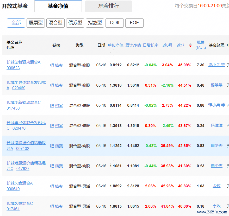This screenshot has width=229, height=216.
Task: Open fund code 020469
Action: pos(19,88)
